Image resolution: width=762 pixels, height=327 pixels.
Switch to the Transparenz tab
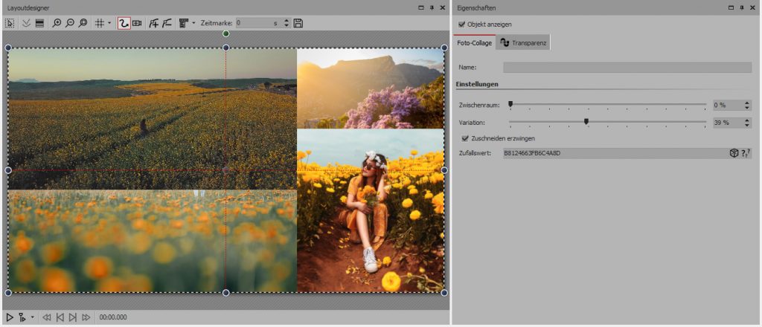tap(523, 43)
